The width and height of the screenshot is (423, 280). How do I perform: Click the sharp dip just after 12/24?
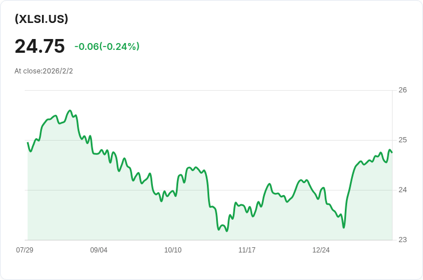(344, 228)
